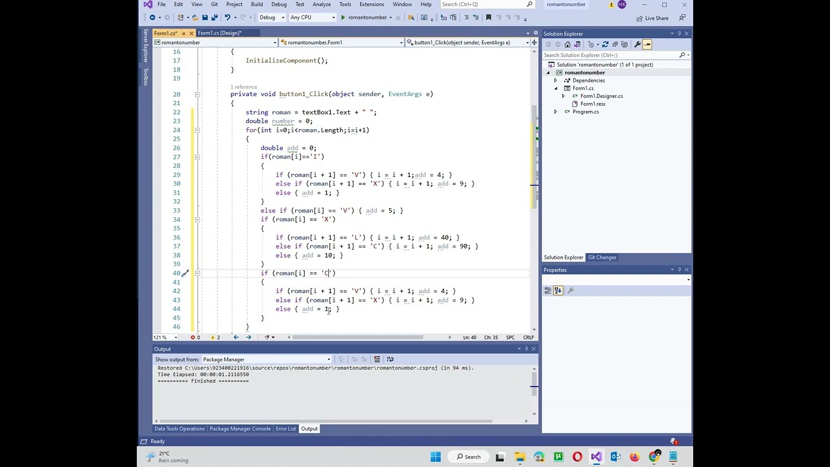Expand the Dependencies node

pos(555,80)
